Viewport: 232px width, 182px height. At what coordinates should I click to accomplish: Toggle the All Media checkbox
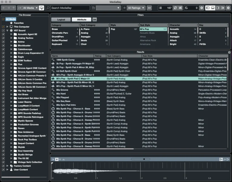click(3, 19)
